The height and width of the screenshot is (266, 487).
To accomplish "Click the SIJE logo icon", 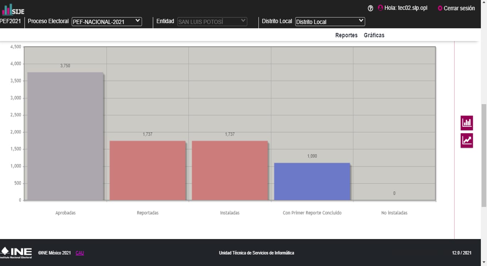I will (13, 10).
